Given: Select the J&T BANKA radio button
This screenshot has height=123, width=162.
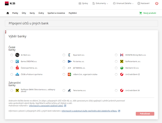Looking at the screenshot, I should tap(64, 68).
